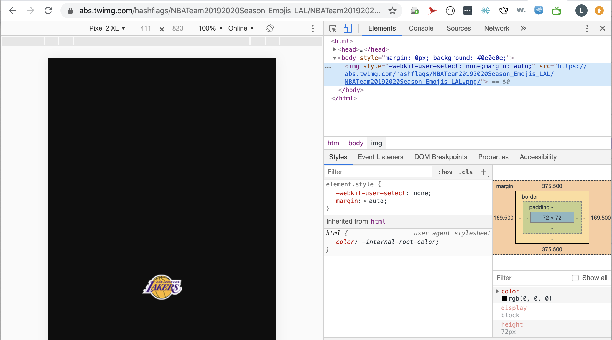This screenshot has width=612, height=340.
Task: Toggle the device toolbar icon
Action: point(348,28)
